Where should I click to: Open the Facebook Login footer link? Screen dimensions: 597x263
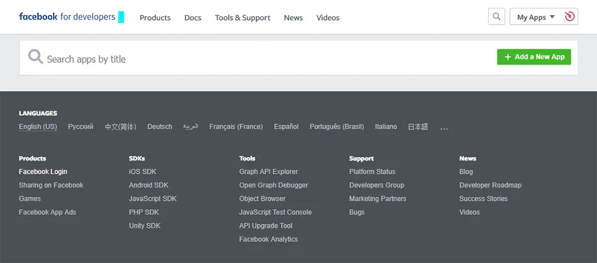pos(43,172)
